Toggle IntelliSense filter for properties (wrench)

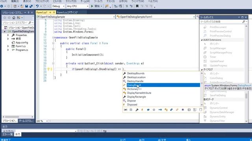coord(137,110)
